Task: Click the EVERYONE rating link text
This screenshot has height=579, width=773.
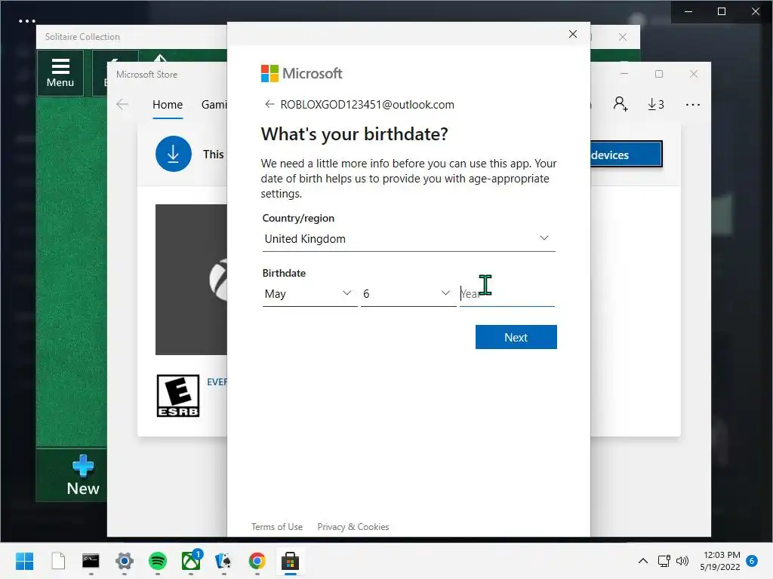Action: click(x=217, y=382)
